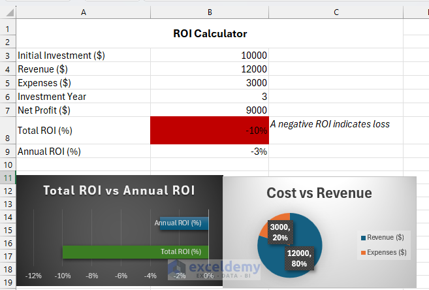Select the Initial Investment ($) label cell
Image resolution: width=429 pixels, height=290 pixels.
click(83, 56)
